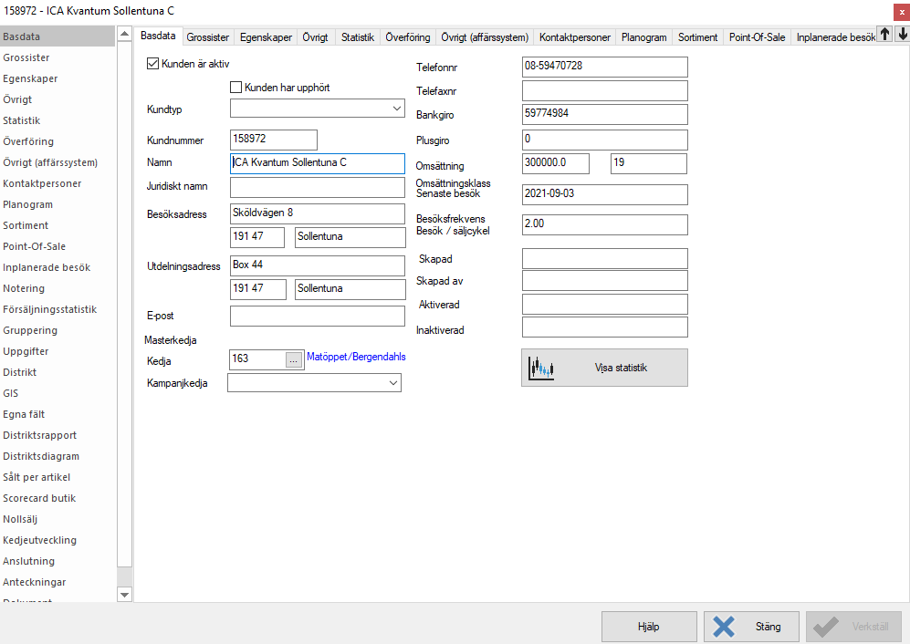Click the Utdelningsadress Box 44 field
The height and width of the screenshot is (644, 910).
pos(318,265)
